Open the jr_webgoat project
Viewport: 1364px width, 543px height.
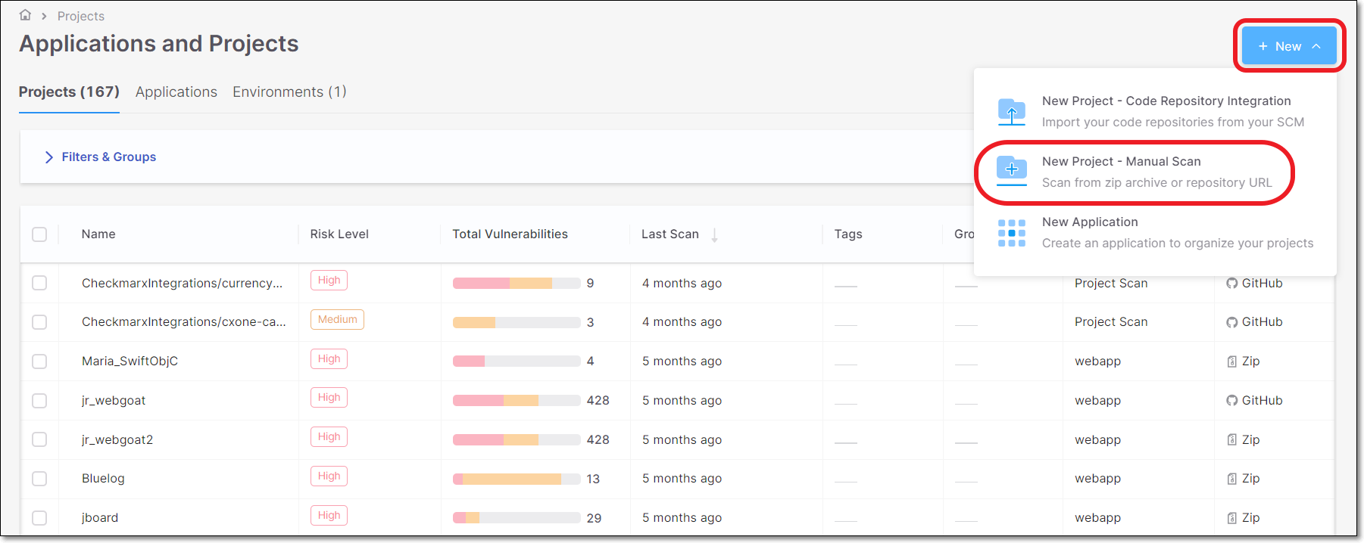pos(114,400)
